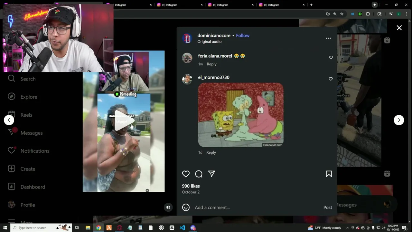The width and height of the screenshot is (412, 232).
Task: Open Notifications in the Instagram sidebar
Action: (29, 151)
